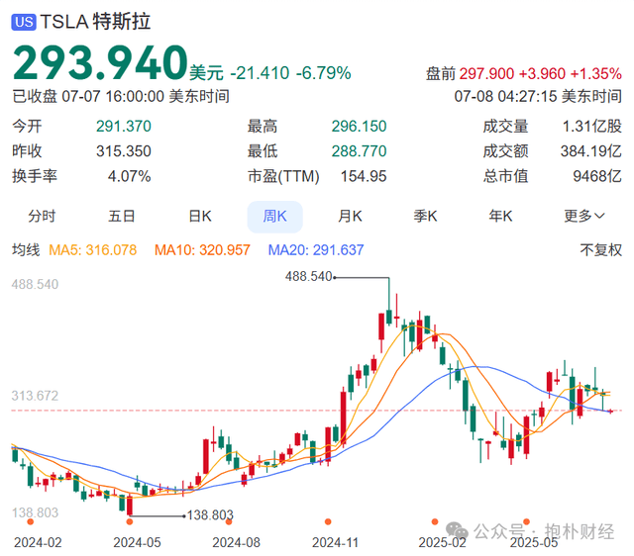Screen dimensions: 634x556
Task: Click the 313.672 y-axis price label
Action: 35,396
